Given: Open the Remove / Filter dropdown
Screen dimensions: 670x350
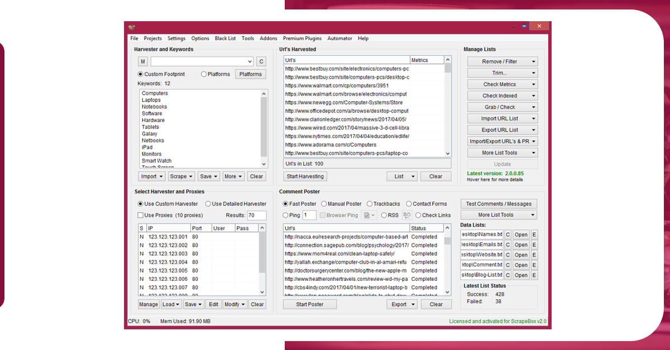Looking at the screenshot, I should [x=502, y=62].
